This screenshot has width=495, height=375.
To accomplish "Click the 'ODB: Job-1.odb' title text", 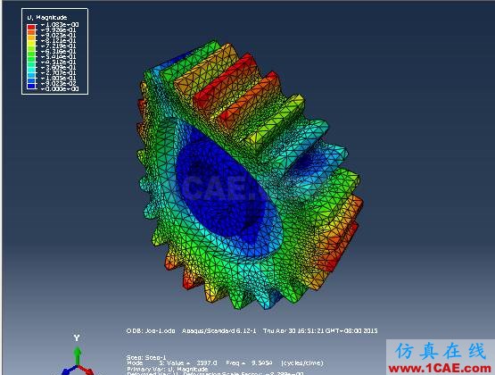I will [x=151, y=330].
